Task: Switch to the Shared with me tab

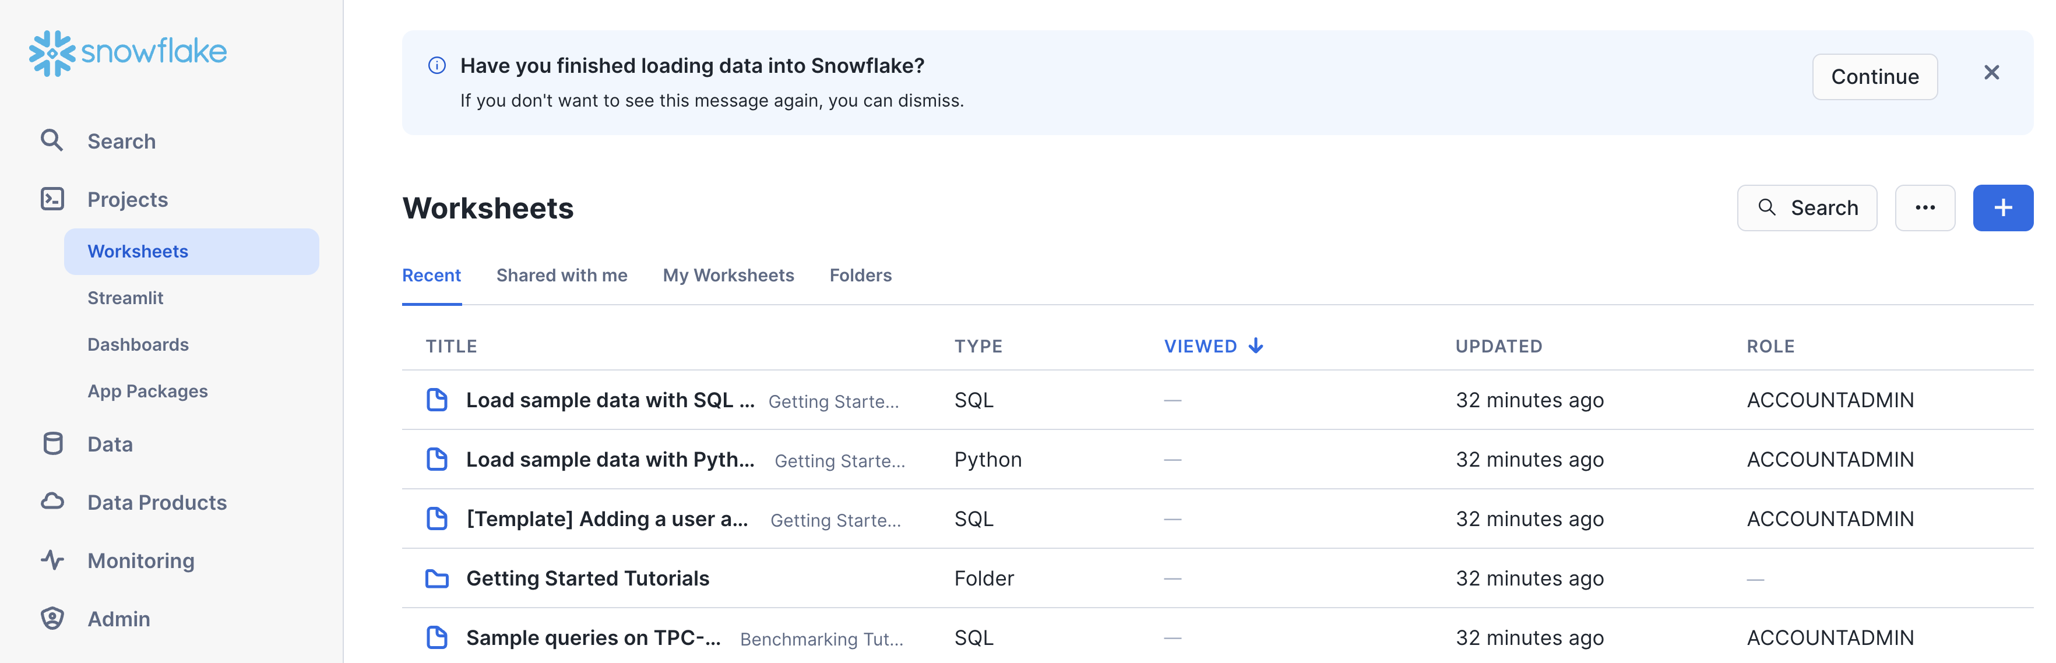Action: [x=561, y=275]
